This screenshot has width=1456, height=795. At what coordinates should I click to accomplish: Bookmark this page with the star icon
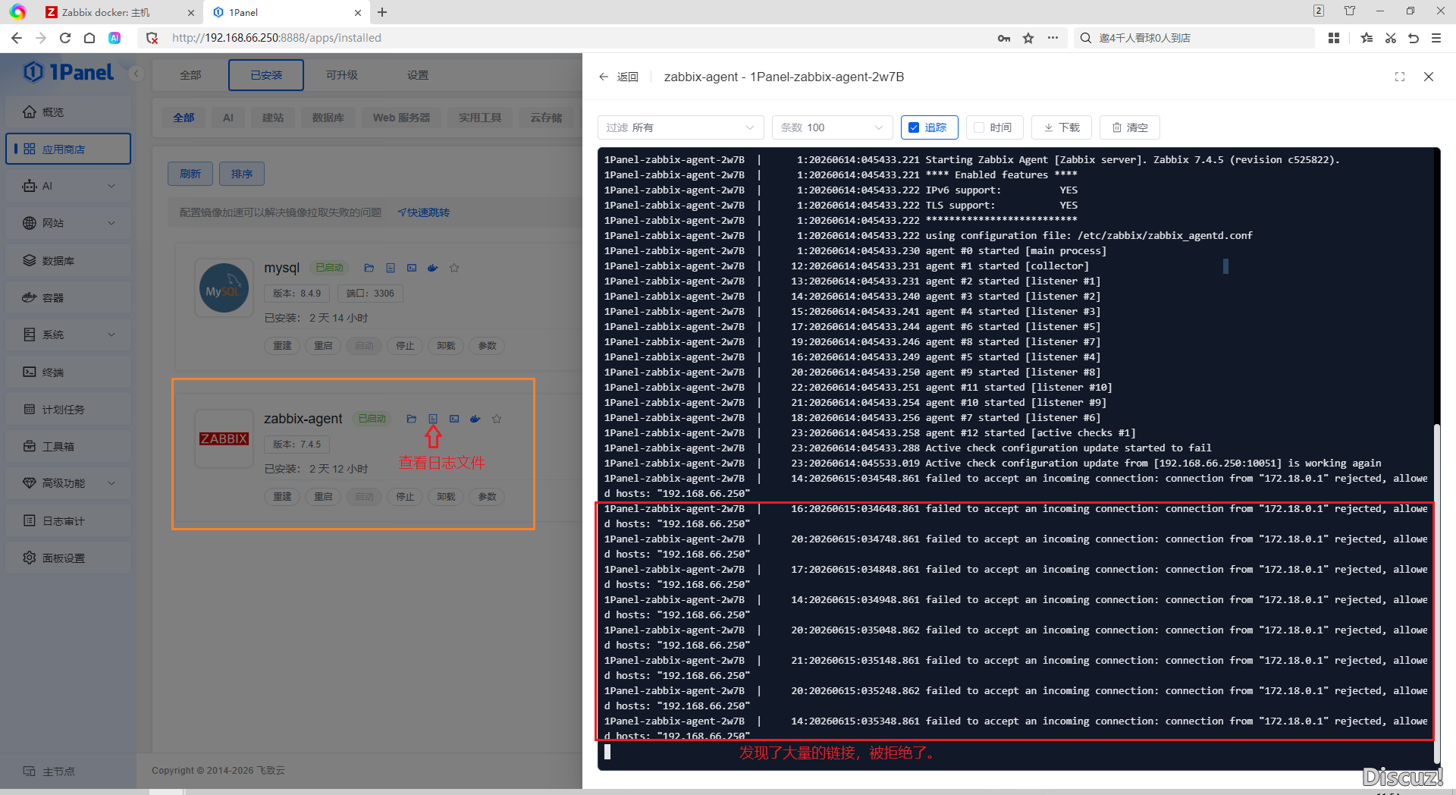click(1028, 38)
